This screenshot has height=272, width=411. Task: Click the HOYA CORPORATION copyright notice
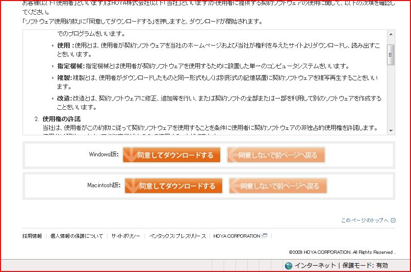coord(342,252)
